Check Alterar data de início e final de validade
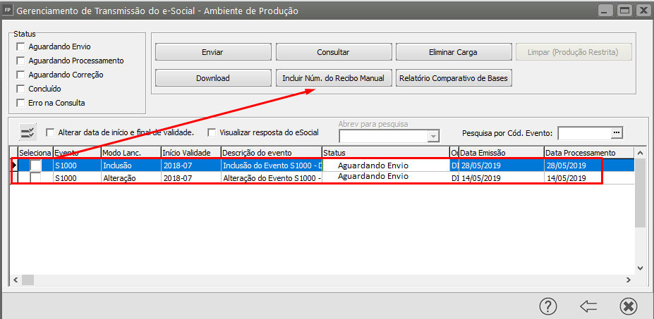Viewport: 654px width, 319px height. click(51, 133)
